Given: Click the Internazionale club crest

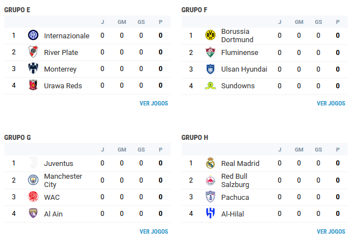Looking at the screenshot, I should coord(33,36).
